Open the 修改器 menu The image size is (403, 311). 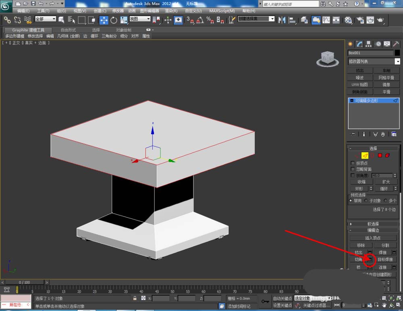pyautogui.click(x=118, y=11)
